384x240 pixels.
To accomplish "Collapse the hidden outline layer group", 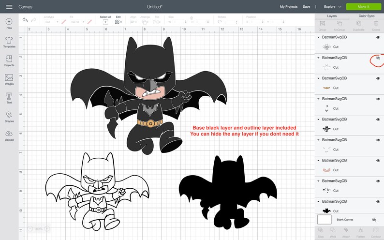I will tap(318, 58).
